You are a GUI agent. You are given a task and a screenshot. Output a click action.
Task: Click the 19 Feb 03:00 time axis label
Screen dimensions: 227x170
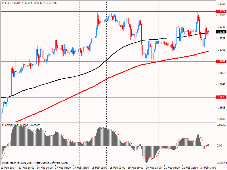(x=117, y=167)
